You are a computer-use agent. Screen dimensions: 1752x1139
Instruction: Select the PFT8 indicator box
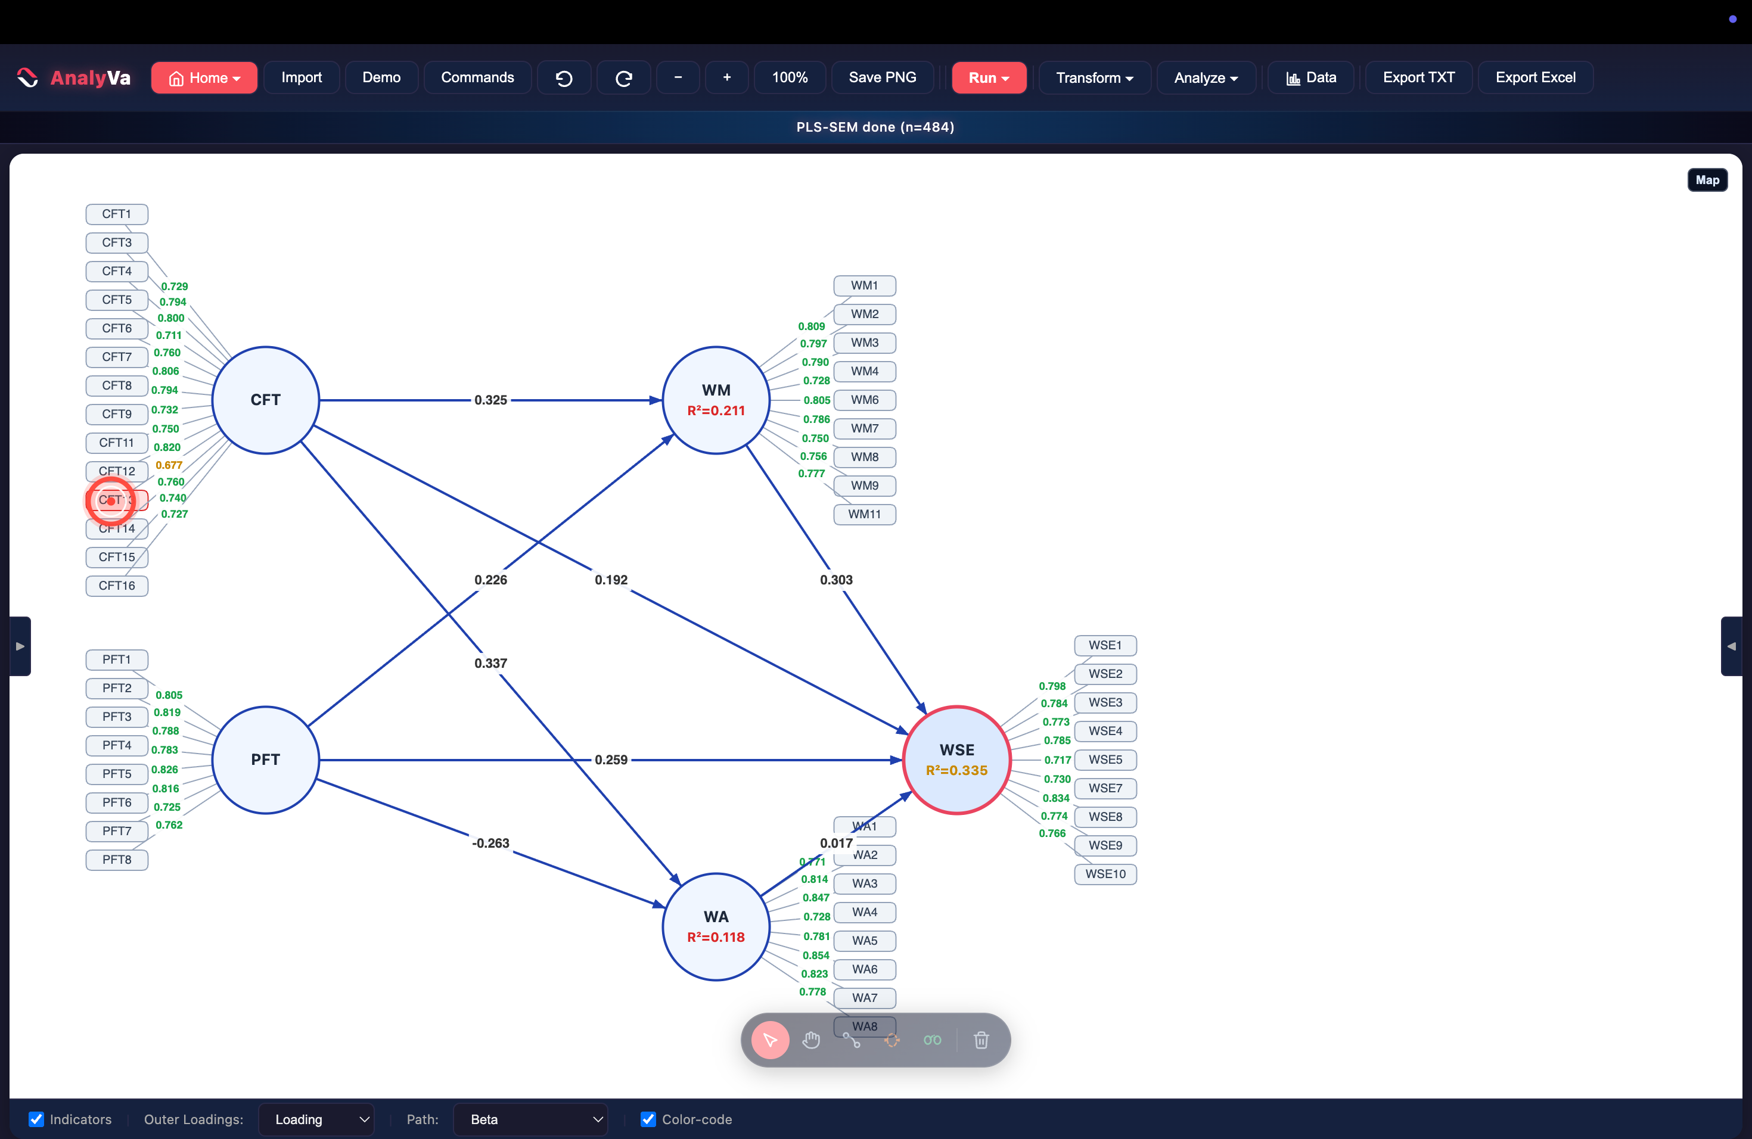point(117,860)
